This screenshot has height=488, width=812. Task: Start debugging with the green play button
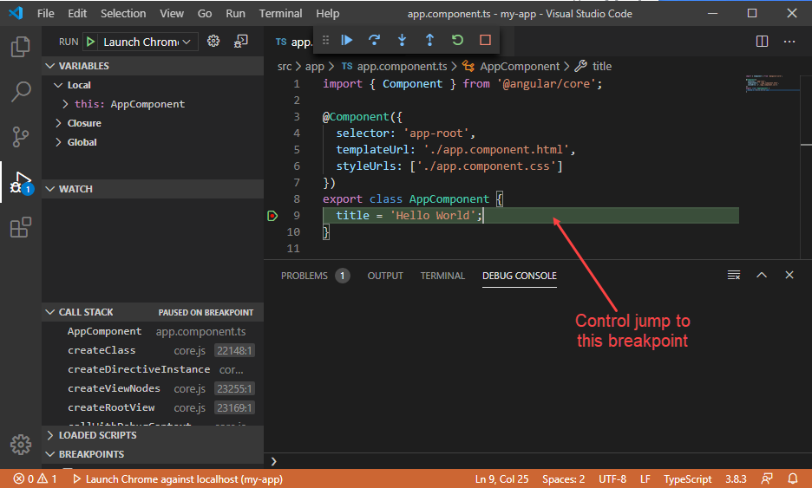coord(90,42)
